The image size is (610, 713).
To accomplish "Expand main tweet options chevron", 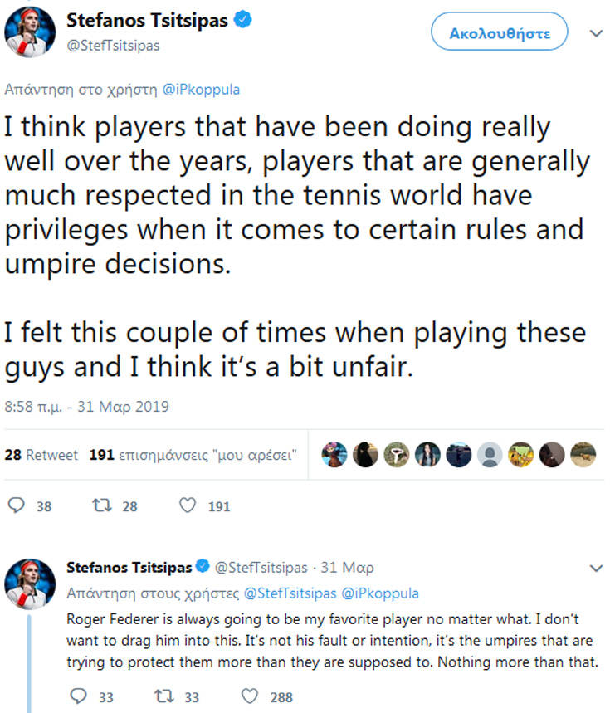I will click(595, 34).
